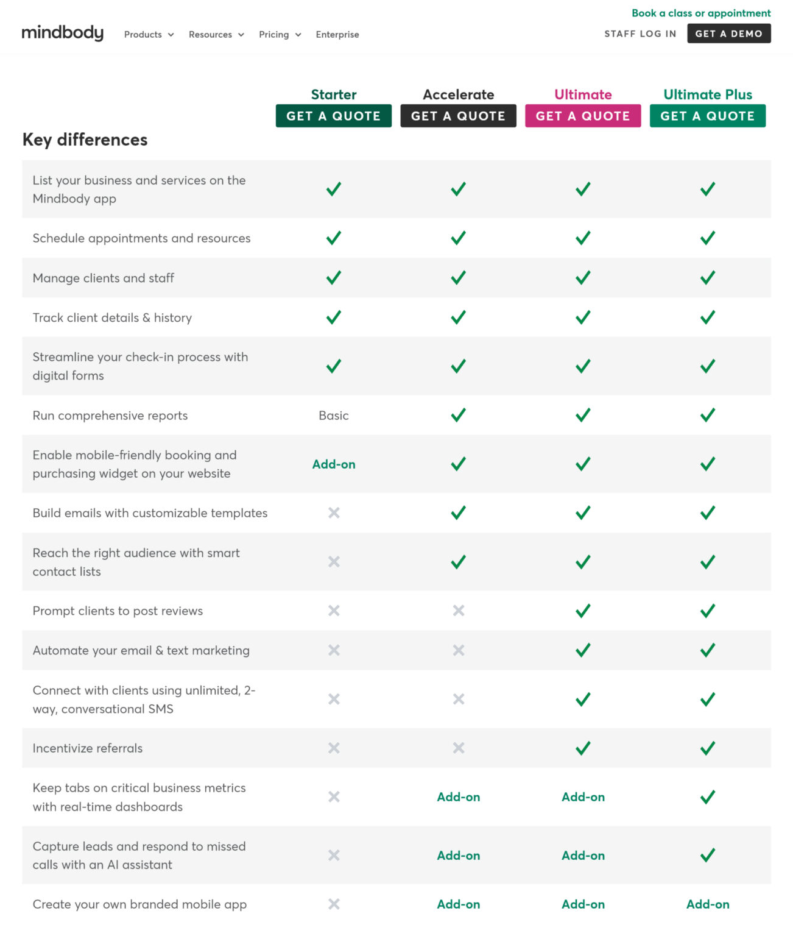Screen dimensions: 793x936
Task: Click Accelerate X icon for Prompt clients to post reviews
Action: 459,611
